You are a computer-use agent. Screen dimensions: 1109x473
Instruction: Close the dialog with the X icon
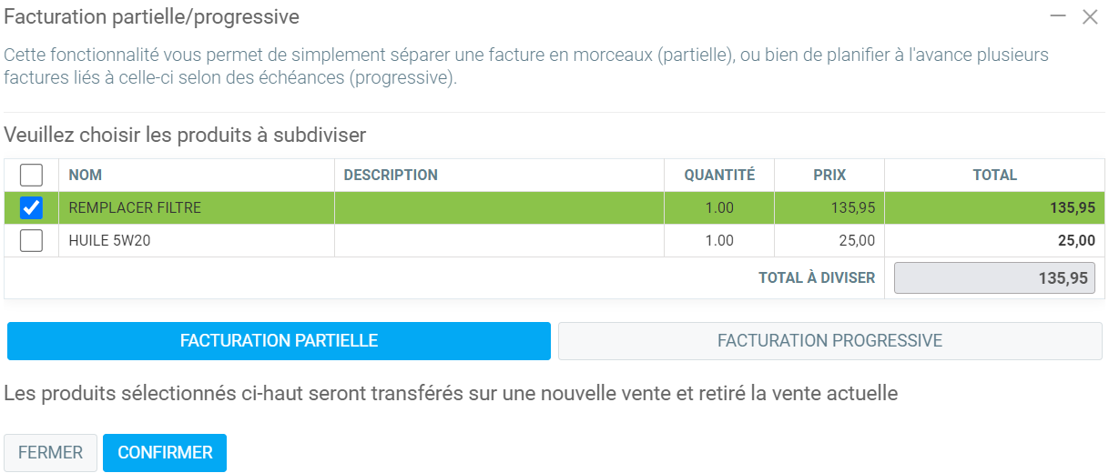(1089, 16)
